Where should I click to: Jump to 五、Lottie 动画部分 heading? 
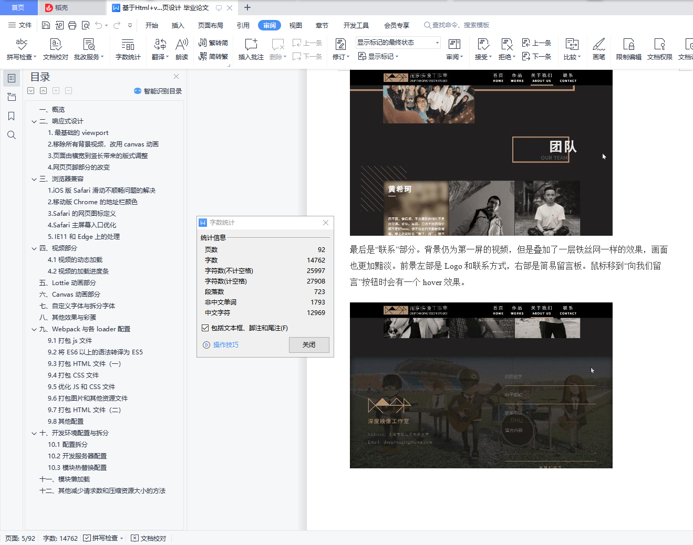68,283
